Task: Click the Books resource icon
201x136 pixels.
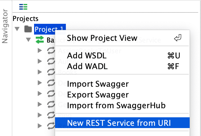Action: (x=50, y=72)
